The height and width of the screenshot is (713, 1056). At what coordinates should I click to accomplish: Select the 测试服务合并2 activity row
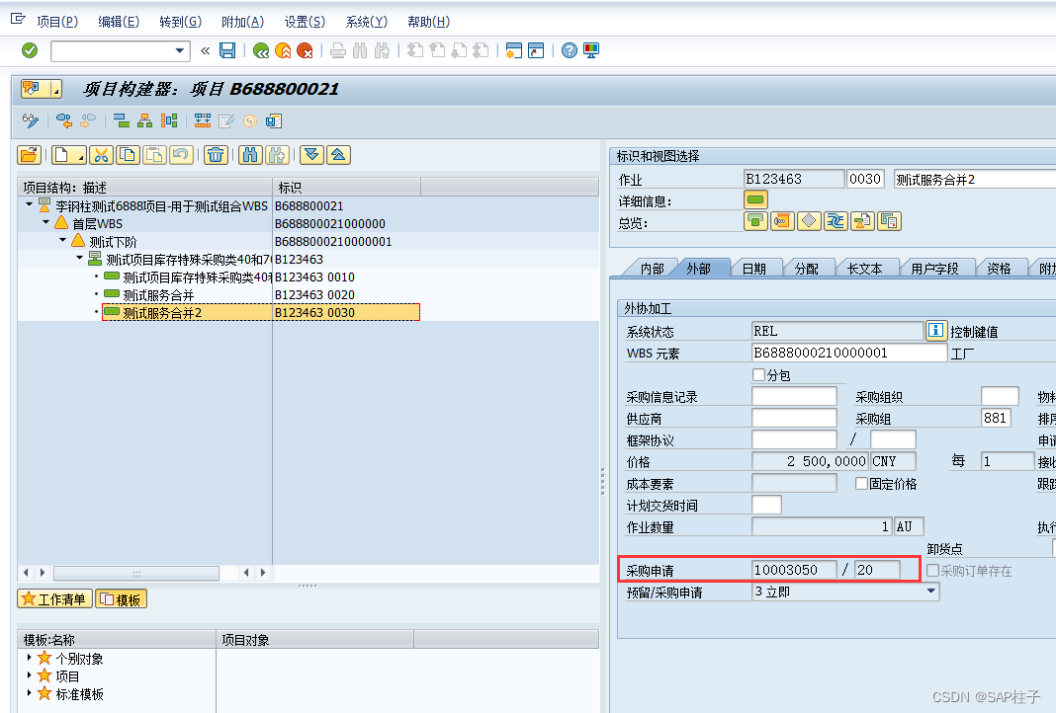pos(261,312)
